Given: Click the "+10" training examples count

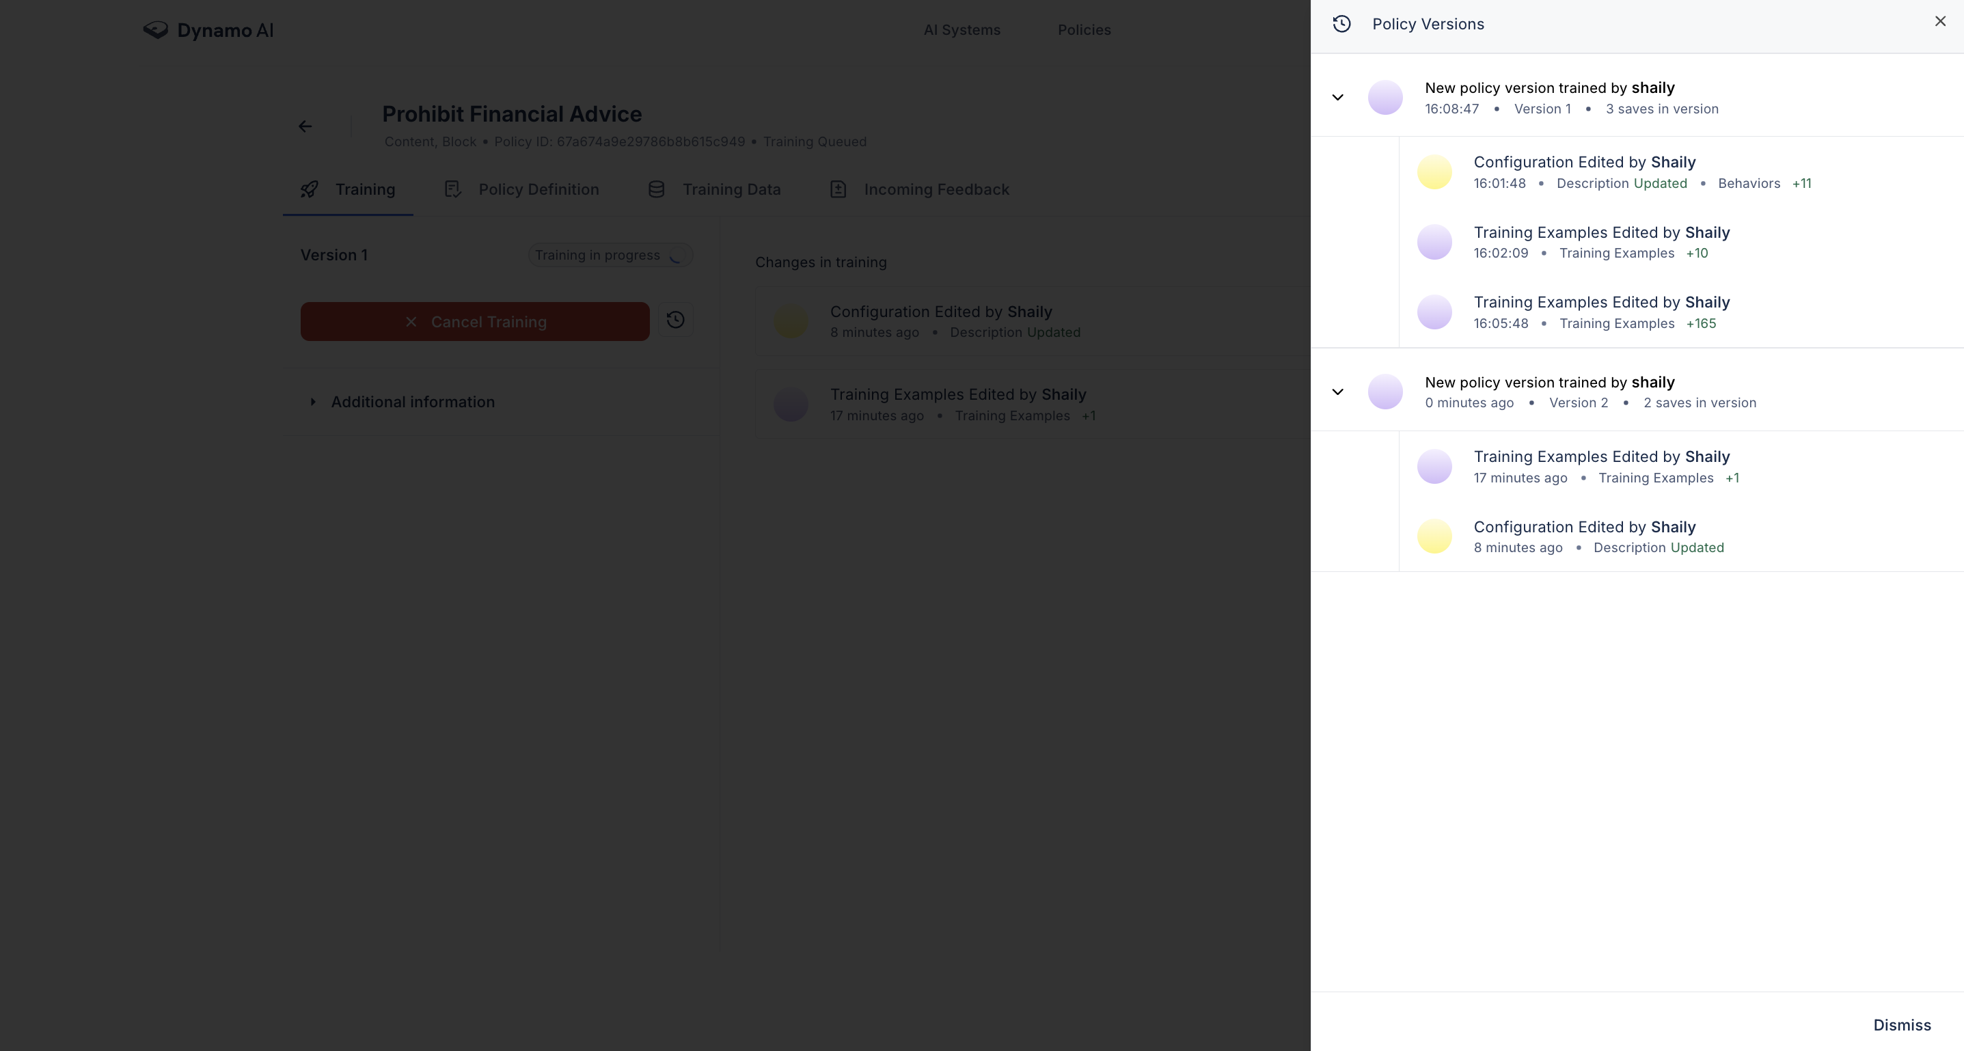Looking at the screenshot, I should coord(1696,254).
